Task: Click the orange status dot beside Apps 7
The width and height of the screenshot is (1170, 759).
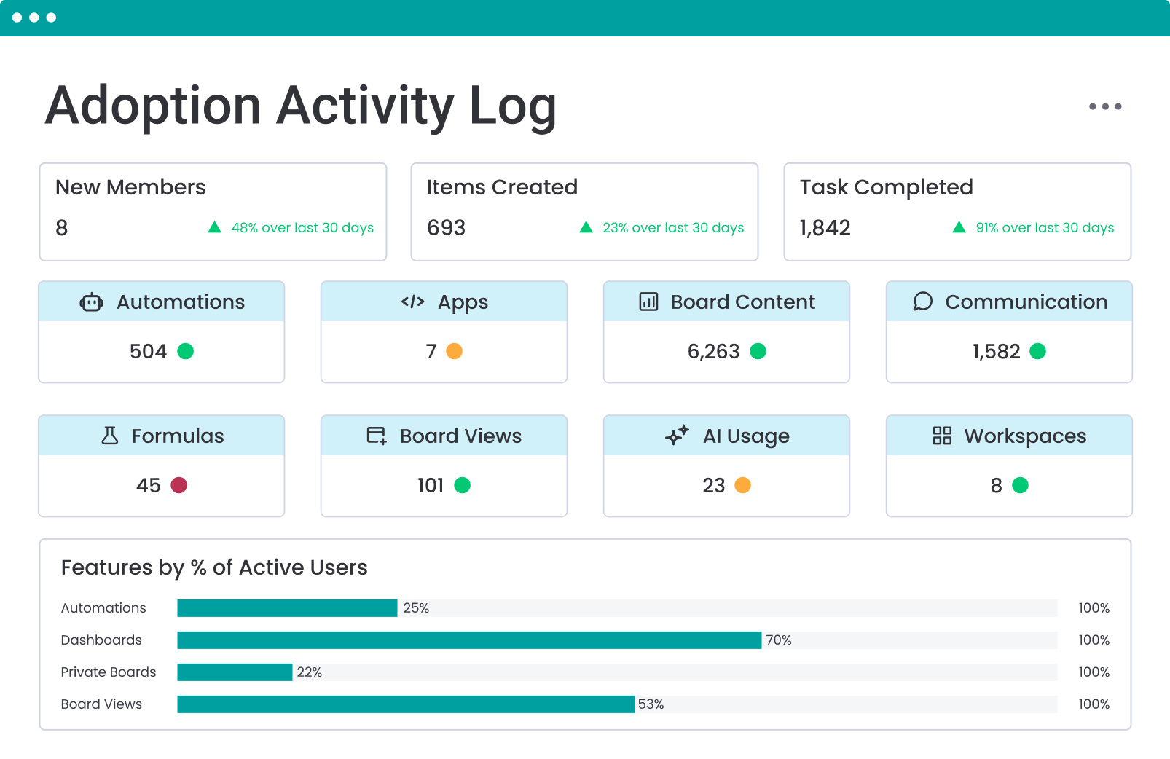Action: tap(454, 351)
